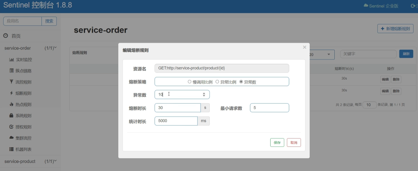Click the list icon for 簇点链路
Screen dimensions: 418x171
click(x=12, y=70)
